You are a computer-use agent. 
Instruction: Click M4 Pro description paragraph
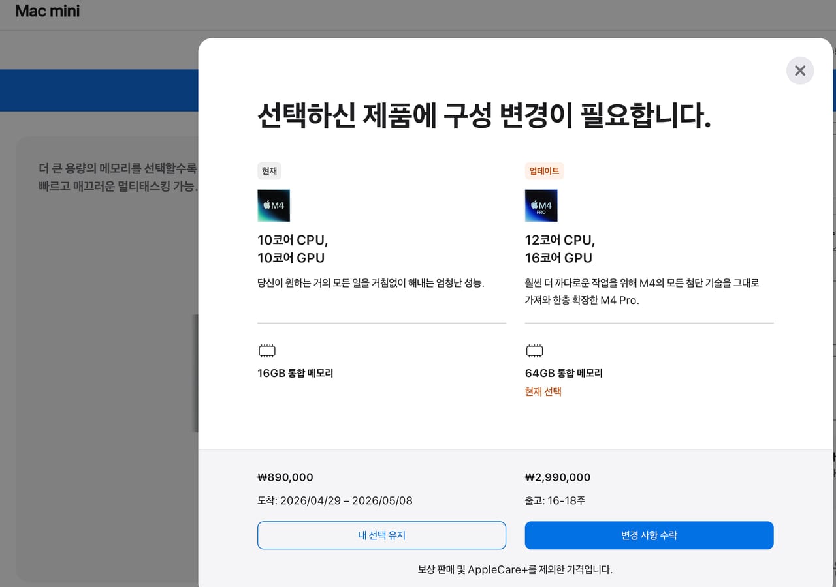point(642,292)
